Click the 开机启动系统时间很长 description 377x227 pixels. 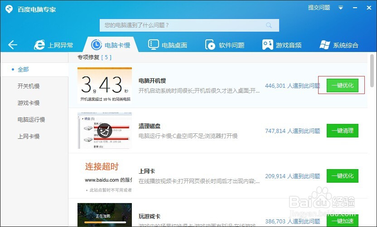tap(199, 91)
